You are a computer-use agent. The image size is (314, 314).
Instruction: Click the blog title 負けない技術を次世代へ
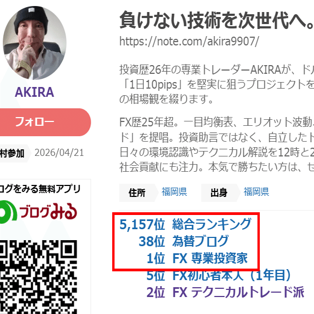tap(216, 20)
